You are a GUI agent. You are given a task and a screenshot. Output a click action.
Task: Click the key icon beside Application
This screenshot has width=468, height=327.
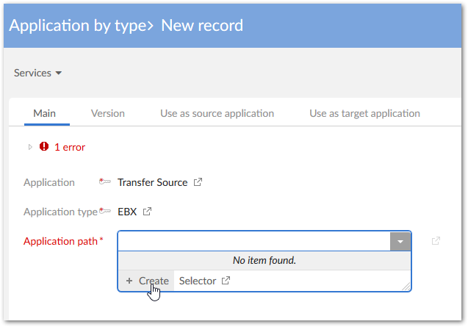coord(106,182)
